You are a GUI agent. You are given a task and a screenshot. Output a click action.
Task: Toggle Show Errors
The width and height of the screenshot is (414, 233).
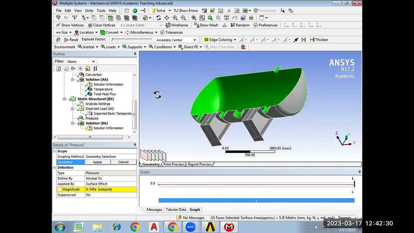[x=186, y=11]
